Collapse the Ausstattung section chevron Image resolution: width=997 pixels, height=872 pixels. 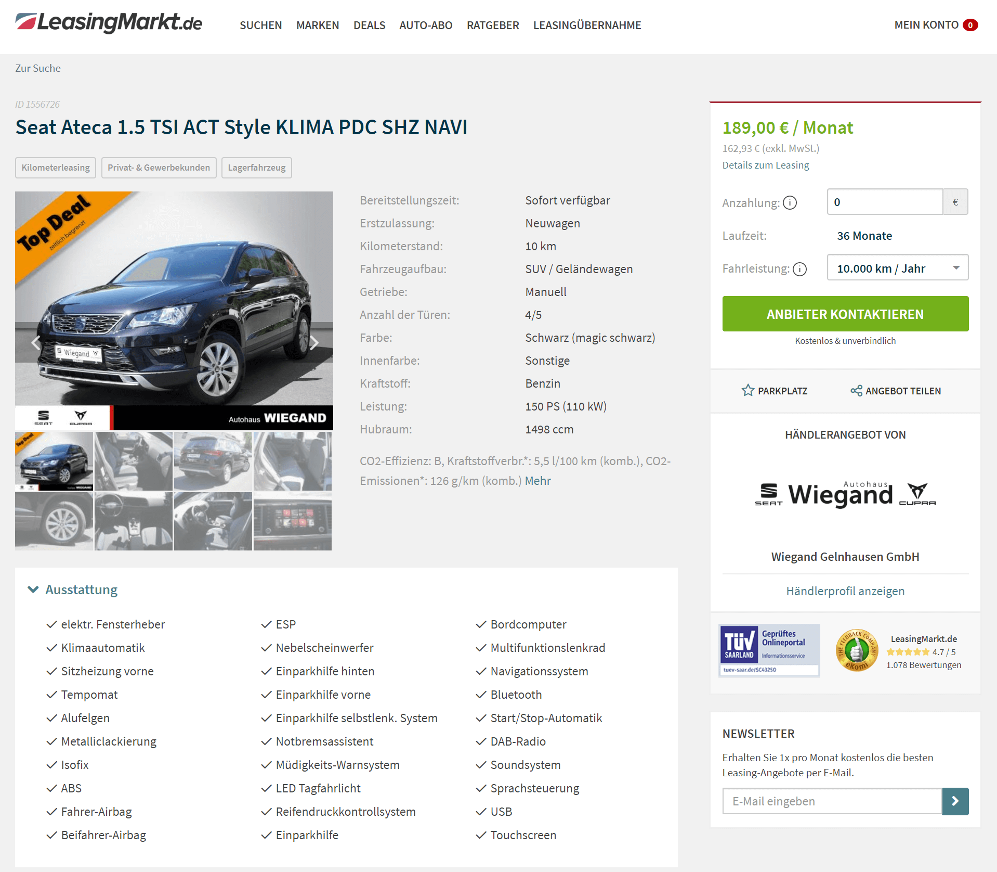point(33,589)
